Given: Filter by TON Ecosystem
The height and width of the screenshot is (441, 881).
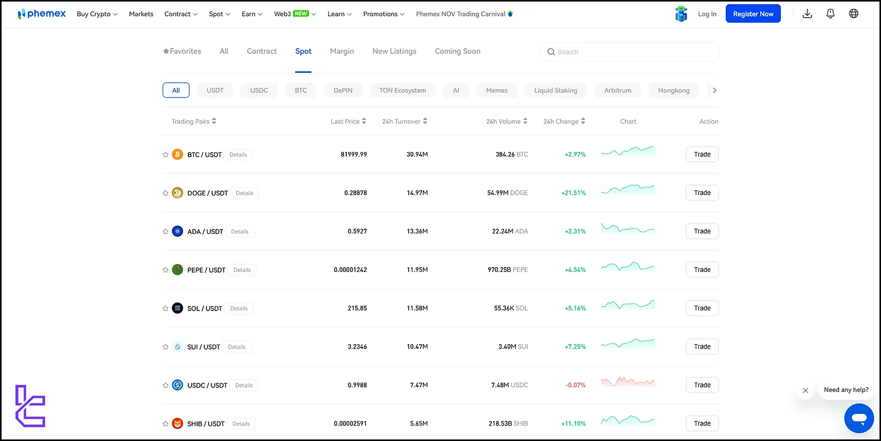Looking at the screenshot, I should tap(403, 90).
